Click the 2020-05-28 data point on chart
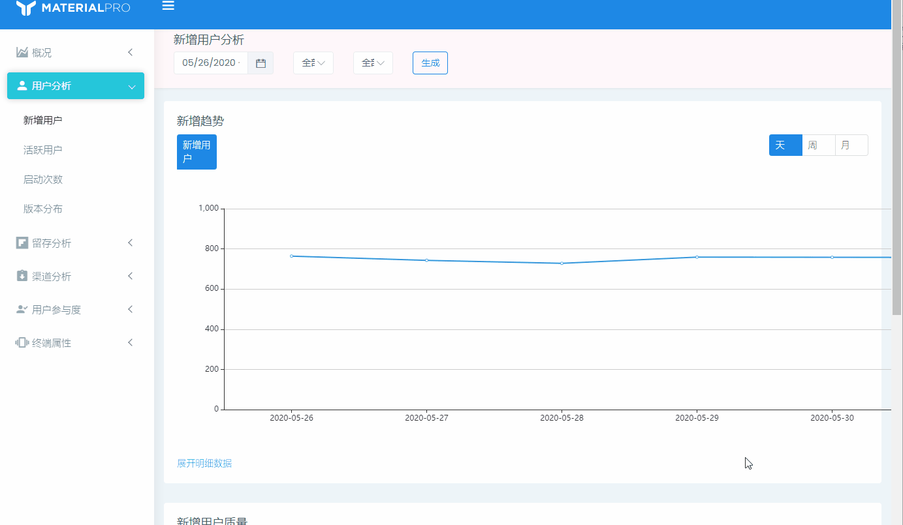Screen dimensions: 903x525 (562, 263)
